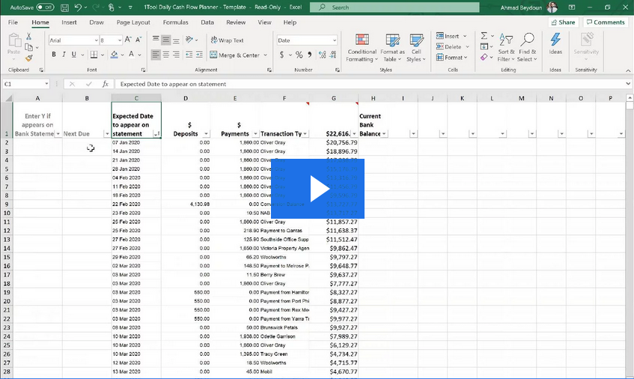This screenshot has height=379, width=634.
Task: Select Align Right icon
Action: (x=176, y=54)
